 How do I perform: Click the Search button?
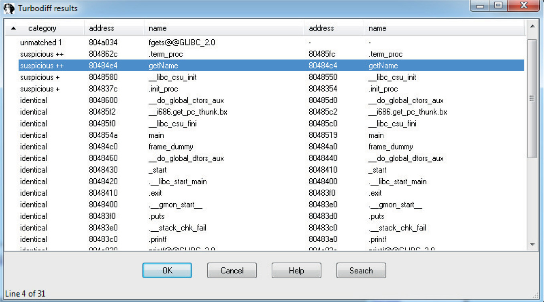click(361, 270)
